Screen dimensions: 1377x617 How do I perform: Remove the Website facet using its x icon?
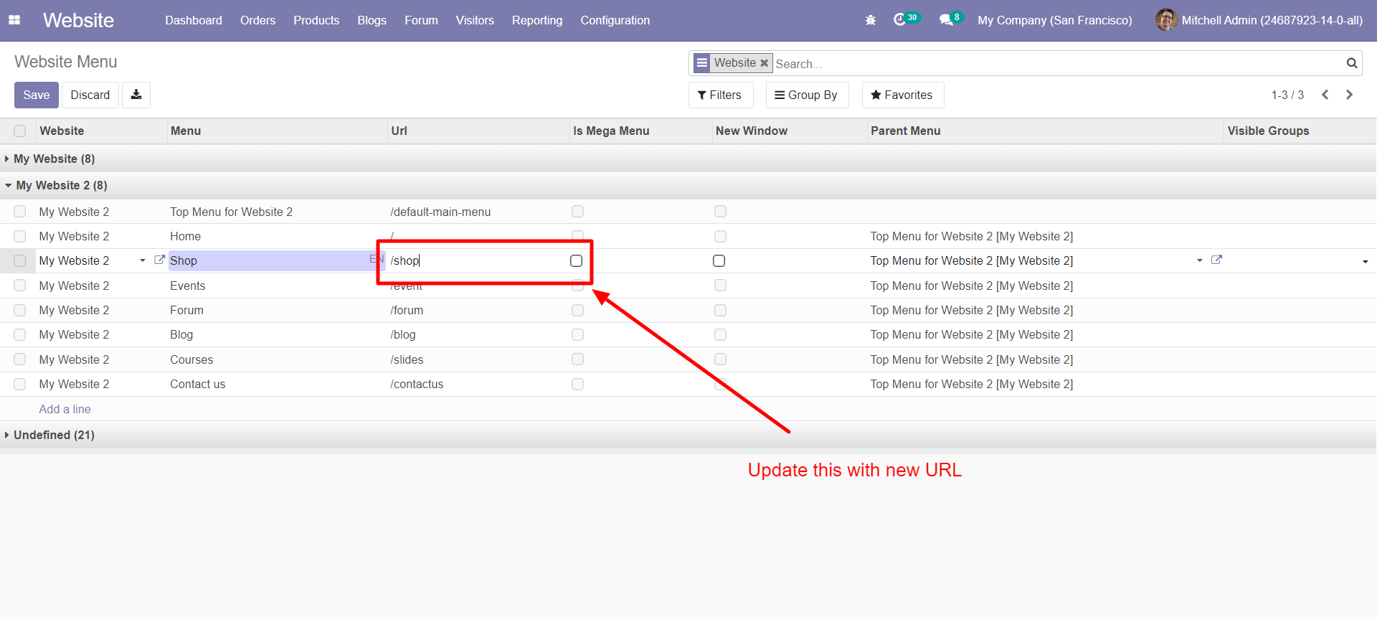tap(765, 63)
